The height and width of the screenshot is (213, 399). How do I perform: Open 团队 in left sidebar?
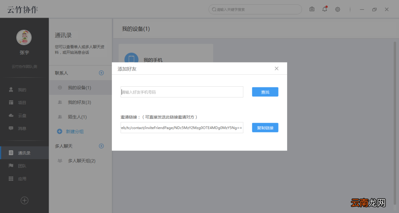(25, 166)
